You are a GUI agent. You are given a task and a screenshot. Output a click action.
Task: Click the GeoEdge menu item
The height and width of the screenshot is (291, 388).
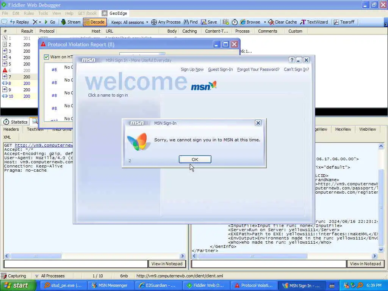[114, 13]
